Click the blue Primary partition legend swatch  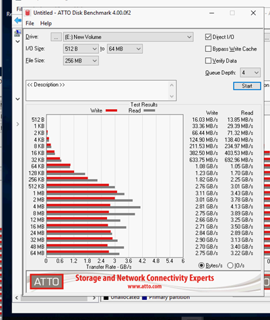tap(145, 298)
